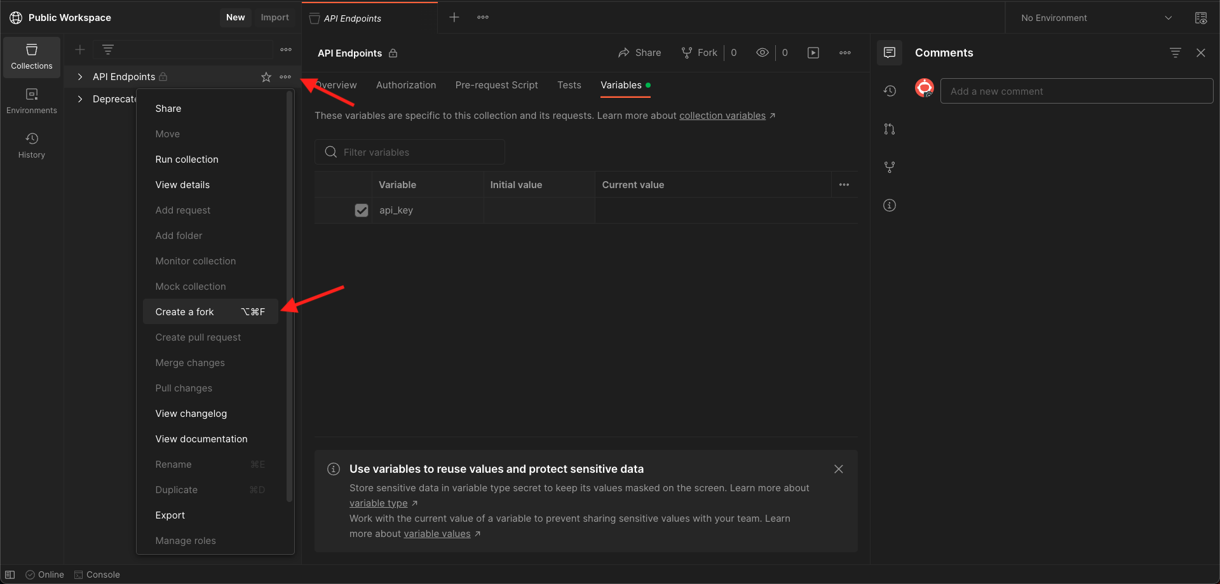Image resolution: width=1220 pixels, height=584 pixels.
Task: Open the Pull Requests panel
Action: pyautogui.click(x=890, y=129)
